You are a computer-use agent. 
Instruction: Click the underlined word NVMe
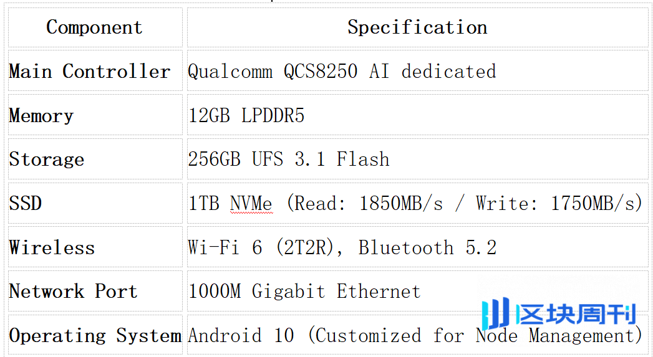[x=251, y=204]
